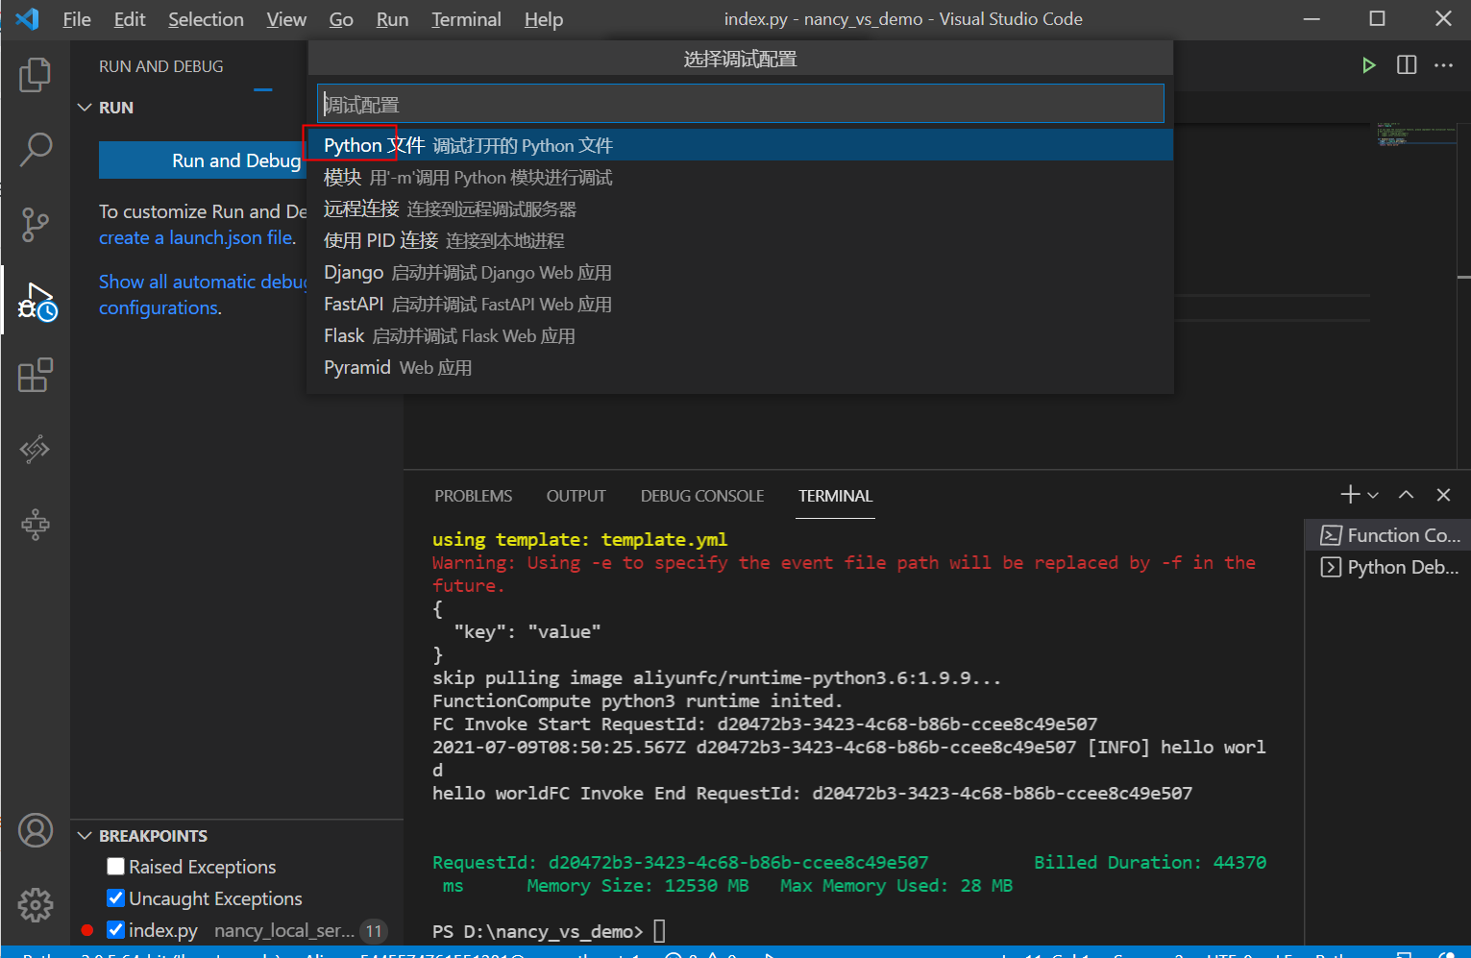Maximize the panel with the up chevron
The image size is (1471, 958).
click(1407, 495)
